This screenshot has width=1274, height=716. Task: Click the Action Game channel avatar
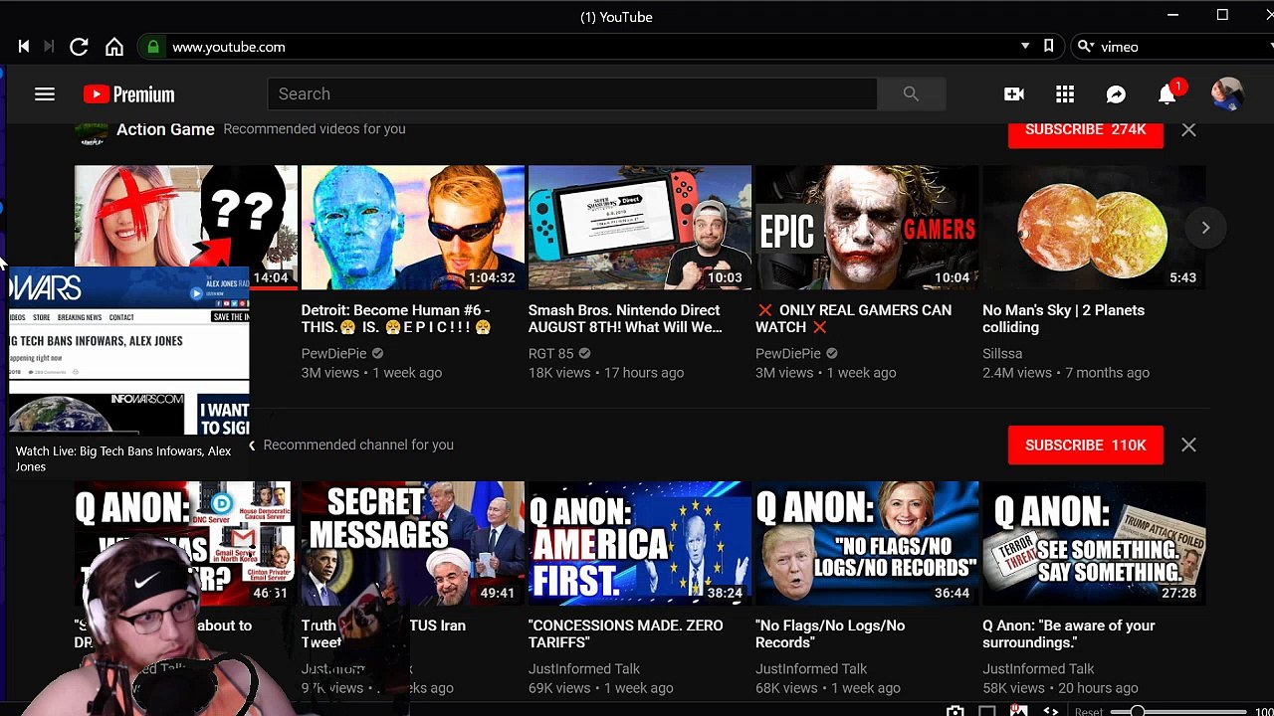[91, 134]
